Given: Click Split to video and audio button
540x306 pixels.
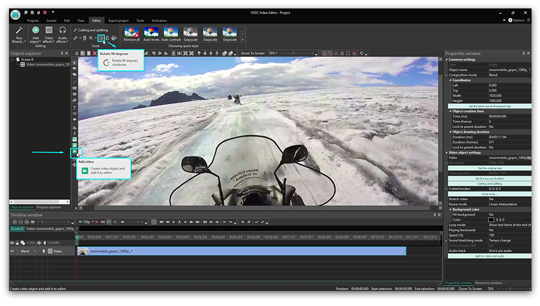Looking at the screenshot, I should (490, 256).
